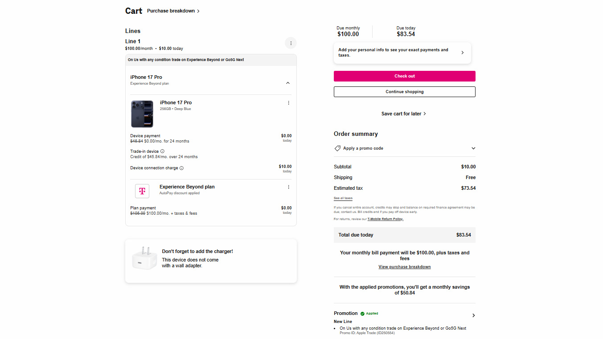
Task: Expand the Apply a promo code section
Action: pos(473,148)
